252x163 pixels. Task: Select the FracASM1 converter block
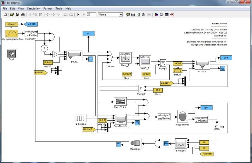tap(31, 33)
